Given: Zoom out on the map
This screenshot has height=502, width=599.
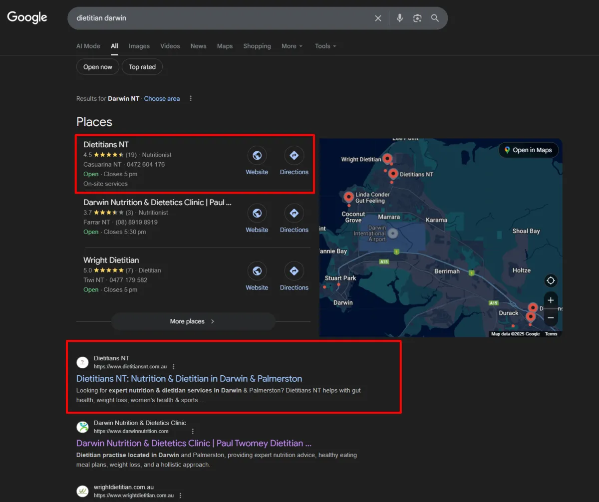Looking at the screenshot, I should pos(551,318).
